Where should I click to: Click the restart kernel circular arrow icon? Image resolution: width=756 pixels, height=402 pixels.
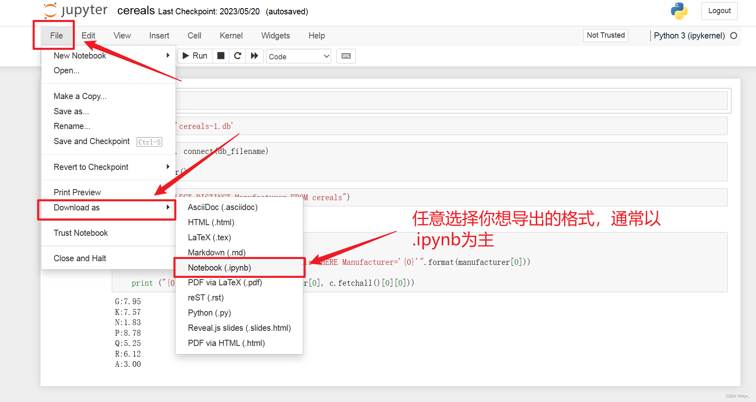click(237, 56)
